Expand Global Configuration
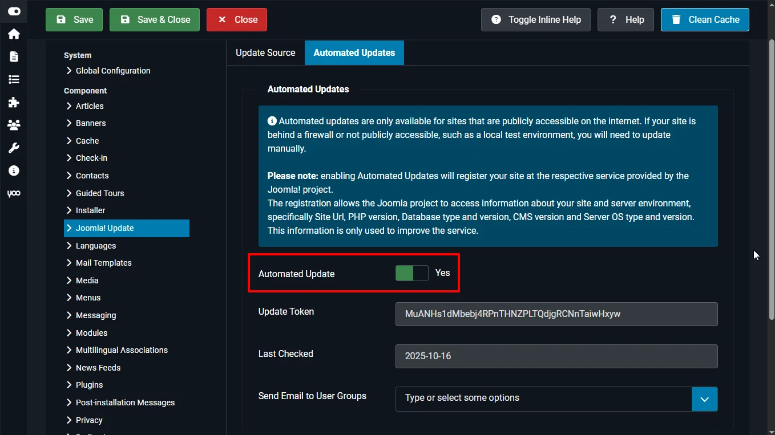The width and height of the screenshot is (775, 435). (x=112, y=70)
